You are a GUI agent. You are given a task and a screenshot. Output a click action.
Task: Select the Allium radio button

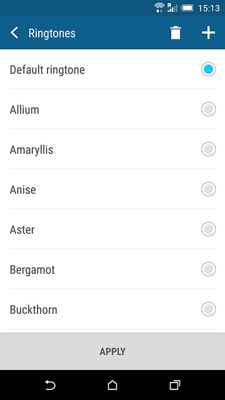point(208,109)
